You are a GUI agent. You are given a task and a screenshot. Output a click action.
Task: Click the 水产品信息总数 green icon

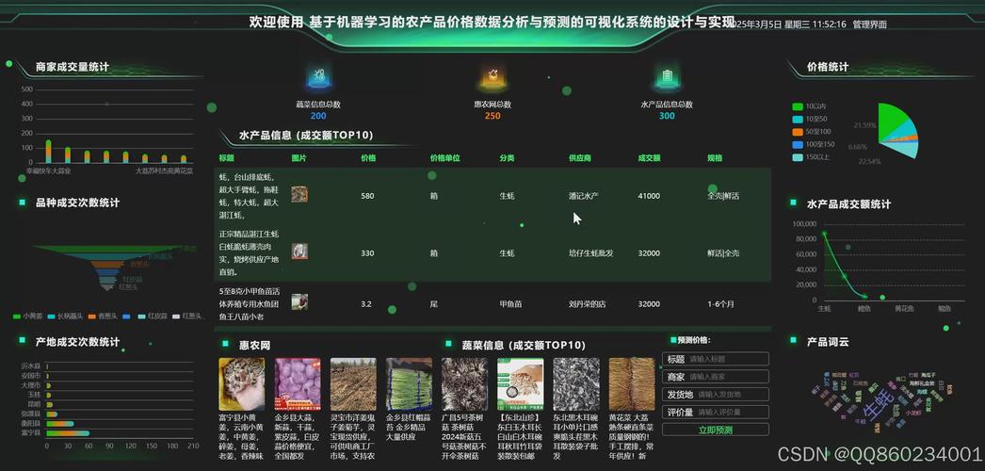click(x=667, y=76)
